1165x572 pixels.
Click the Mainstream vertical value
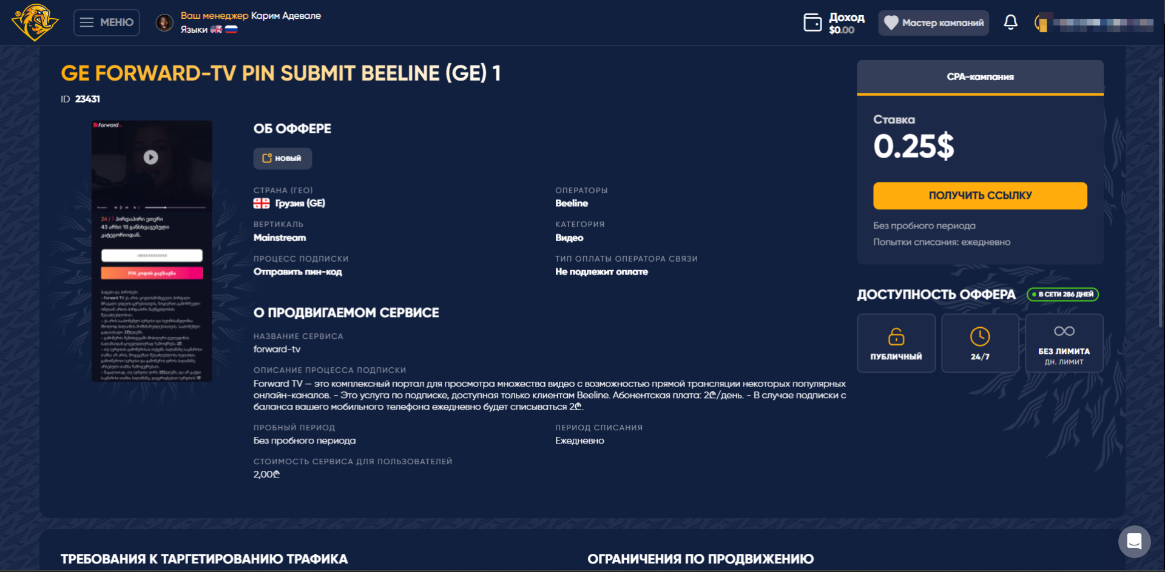pyautogui.click(x=280, y=238)
